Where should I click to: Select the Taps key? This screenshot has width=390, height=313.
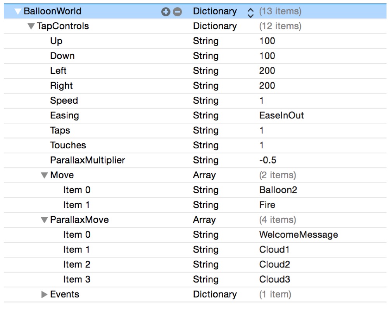(x=60, y=130)
